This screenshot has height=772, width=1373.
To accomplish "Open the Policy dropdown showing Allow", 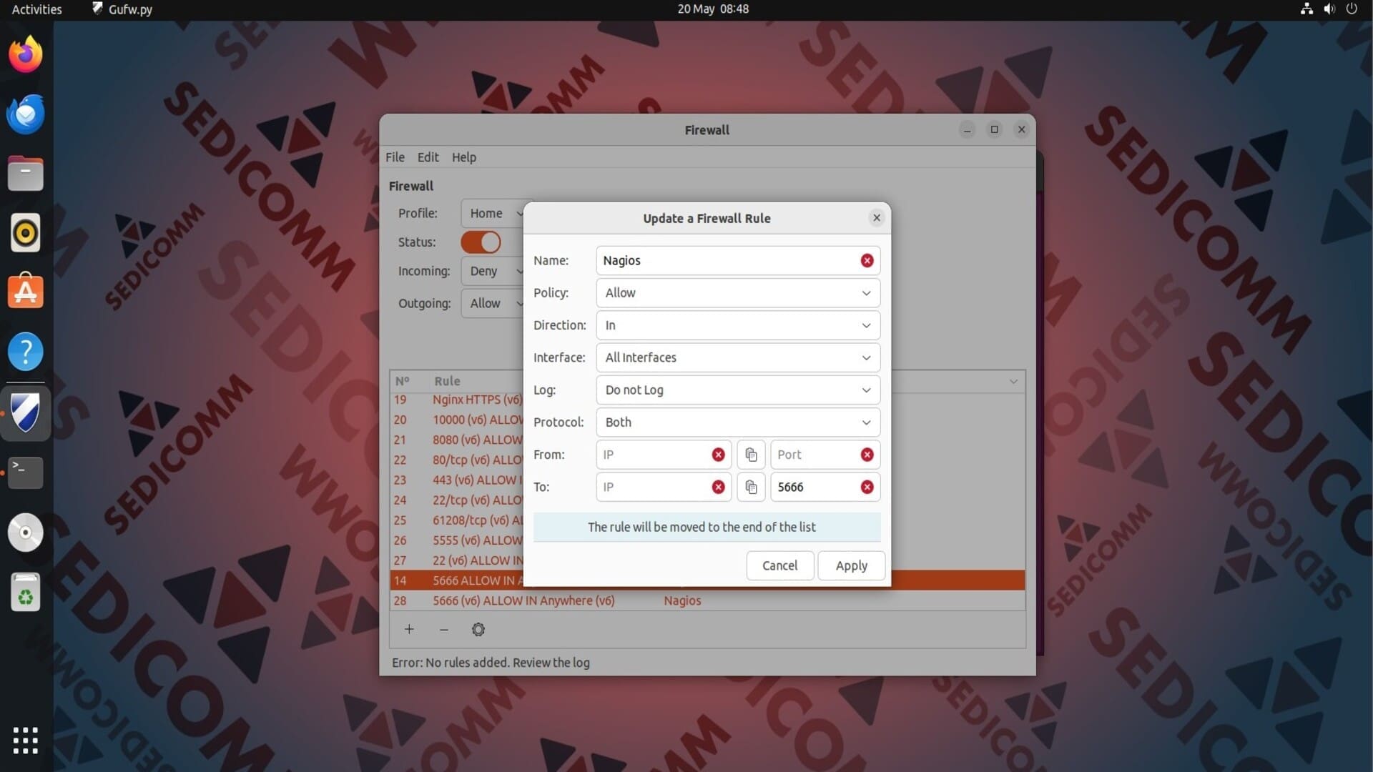I will coord(737,293).
